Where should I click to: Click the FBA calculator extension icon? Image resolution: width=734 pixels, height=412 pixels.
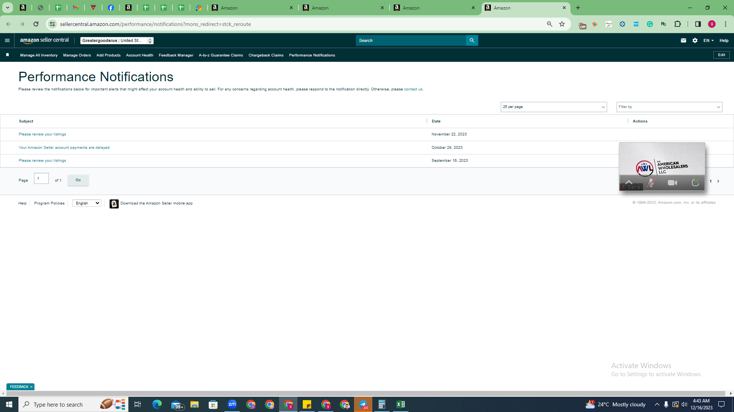(636, 24)
